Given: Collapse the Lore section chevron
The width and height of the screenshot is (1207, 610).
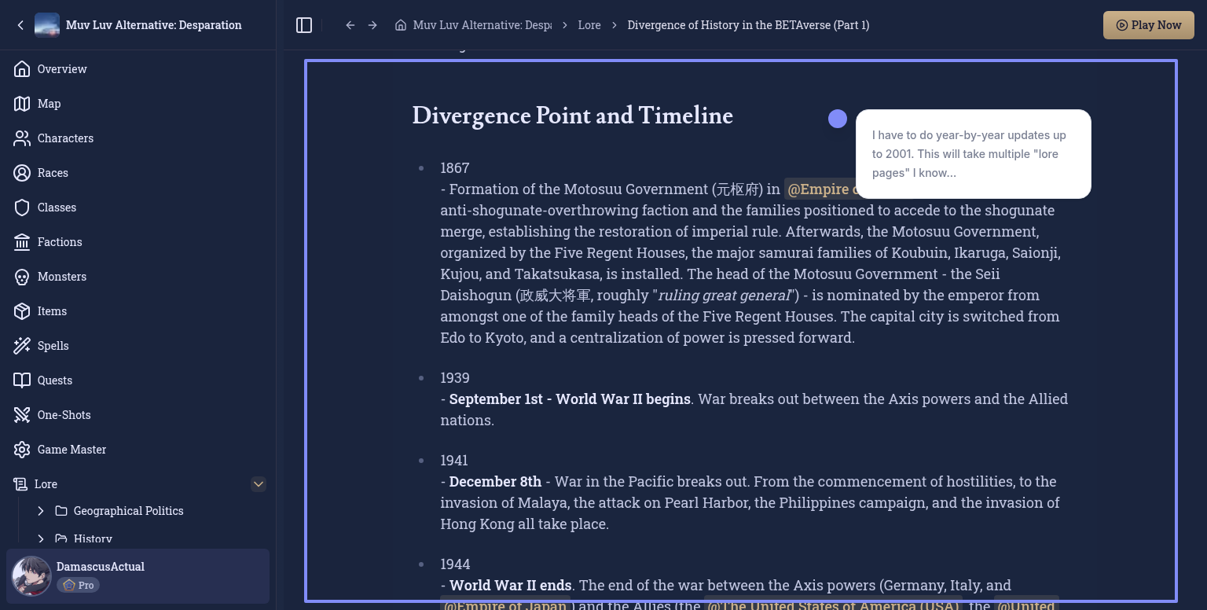Looking at the screenshot, I should [x=259, y=484].
